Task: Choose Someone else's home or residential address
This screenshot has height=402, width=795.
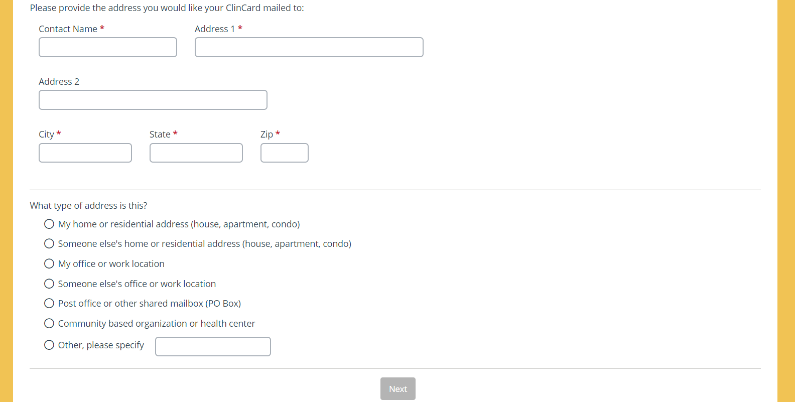Action: (x=49, y=243)
